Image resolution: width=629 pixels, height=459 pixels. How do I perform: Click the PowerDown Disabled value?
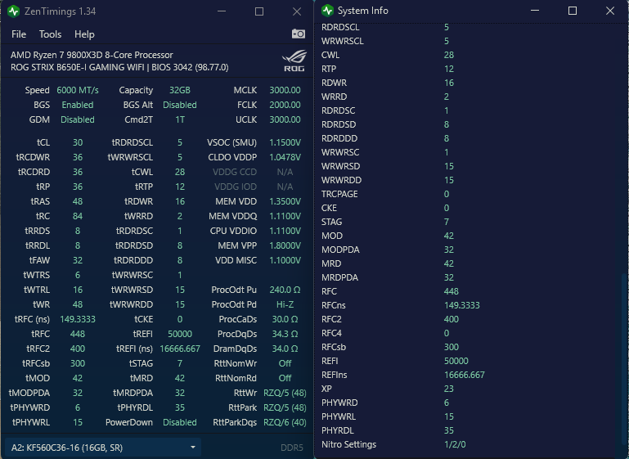click(x=180, y=422)
